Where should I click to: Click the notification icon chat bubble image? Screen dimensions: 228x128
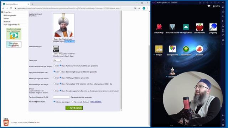click(56, 49)
